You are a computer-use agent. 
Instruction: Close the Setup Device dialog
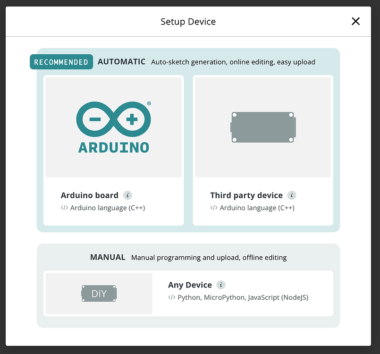[355, 21]
